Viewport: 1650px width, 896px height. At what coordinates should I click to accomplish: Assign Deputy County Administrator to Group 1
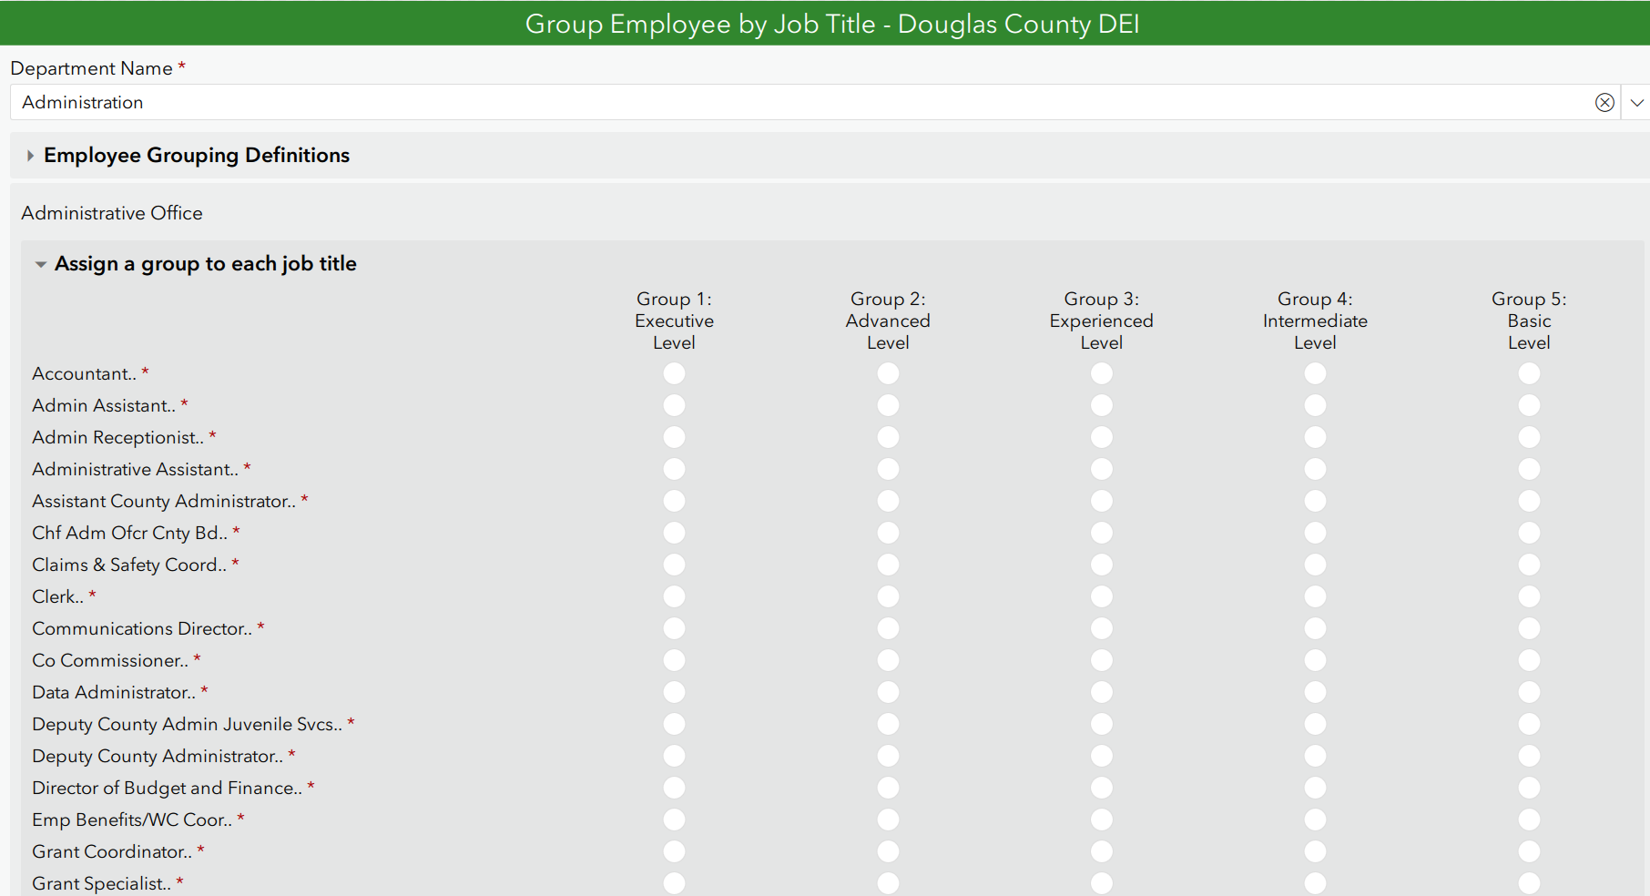point(674,756)
